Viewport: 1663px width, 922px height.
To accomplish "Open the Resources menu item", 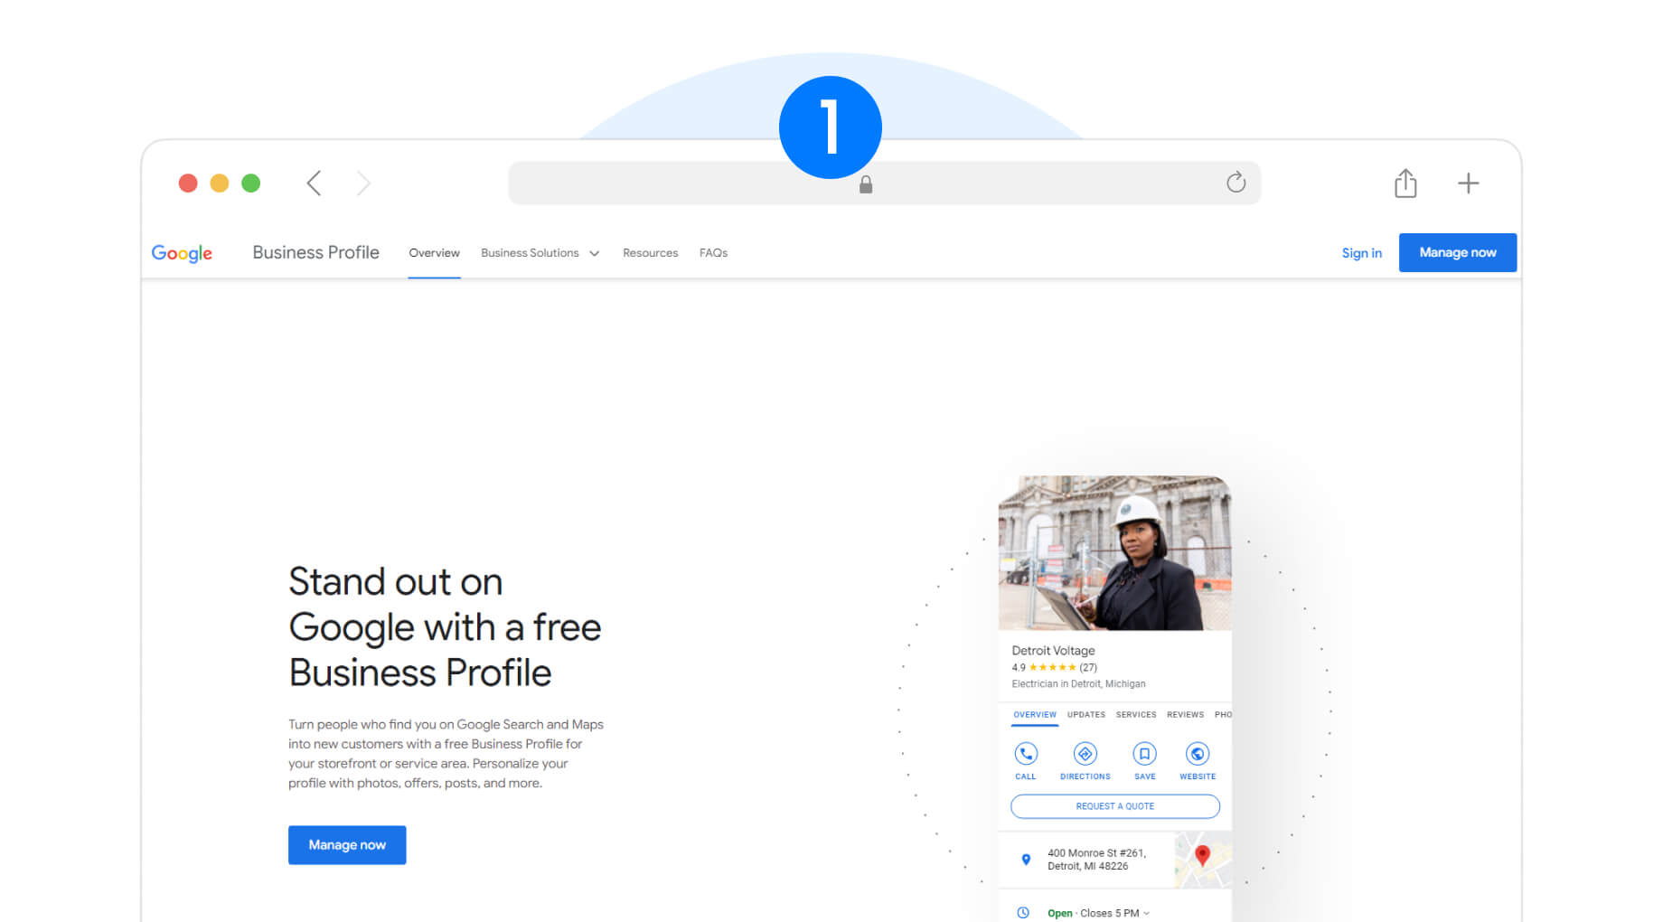I will coord(650,253).
